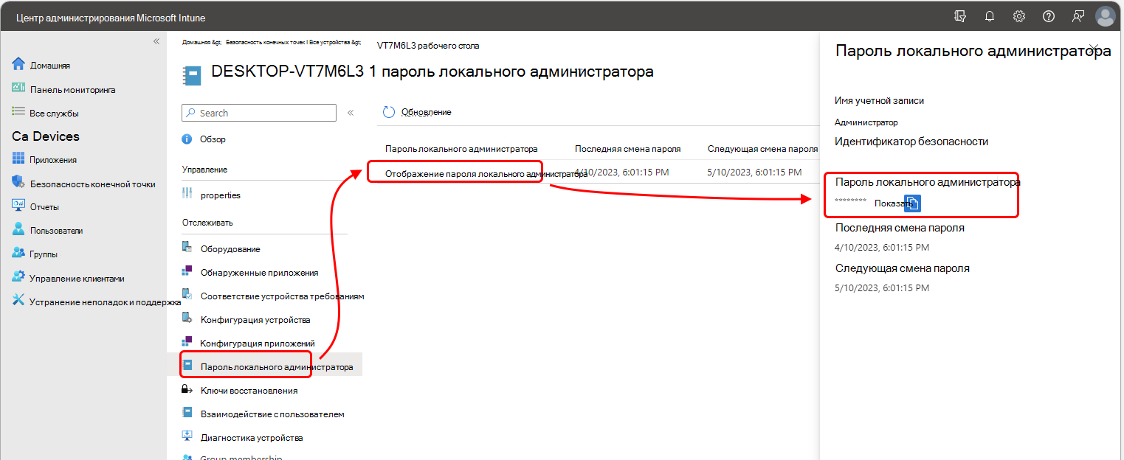Click the Устранение неполадок tools icon
The image size is (1124, 460).
[18, 301]
